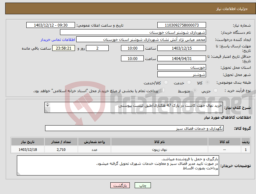This screenshot has width=256, height=194.
Task: Click the announcement date field 1403/12/12 - 09:30
Action: pos(51,25)
